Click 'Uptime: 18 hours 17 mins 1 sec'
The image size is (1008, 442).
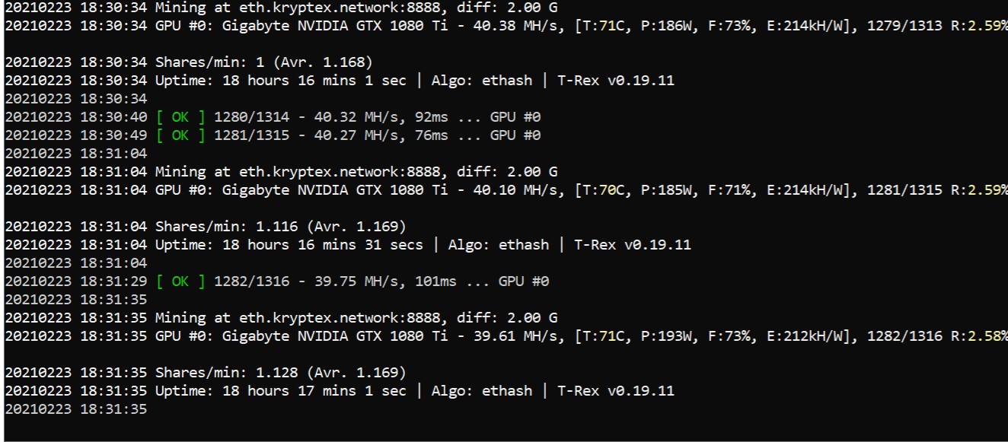click(x=281, y=391)
